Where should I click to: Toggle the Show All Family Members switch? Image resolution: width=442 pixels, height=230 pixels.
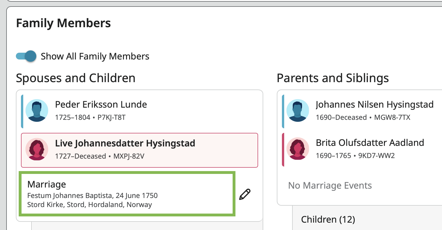coord(26,56)
